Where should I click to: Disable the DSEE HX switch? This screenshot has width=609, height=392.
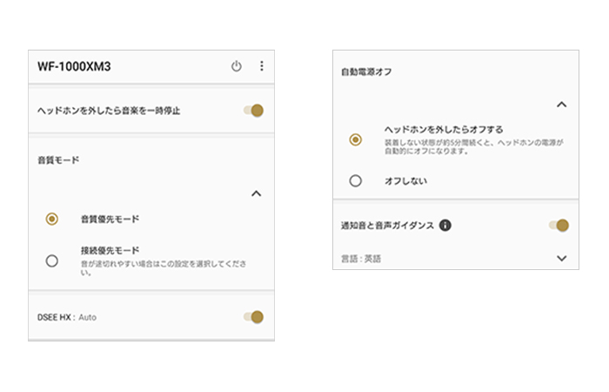[253, 317]
